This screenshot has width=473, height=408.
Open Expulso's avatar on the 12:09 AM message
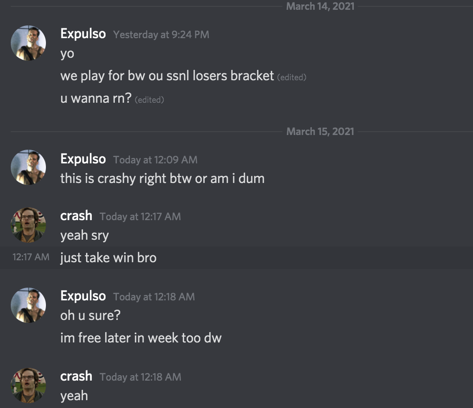point(28,167)
